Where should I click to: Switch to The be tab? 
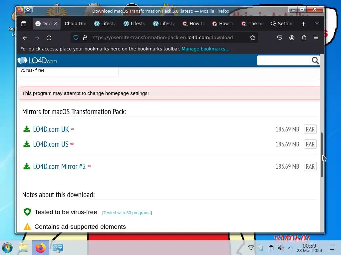(253, 24)
